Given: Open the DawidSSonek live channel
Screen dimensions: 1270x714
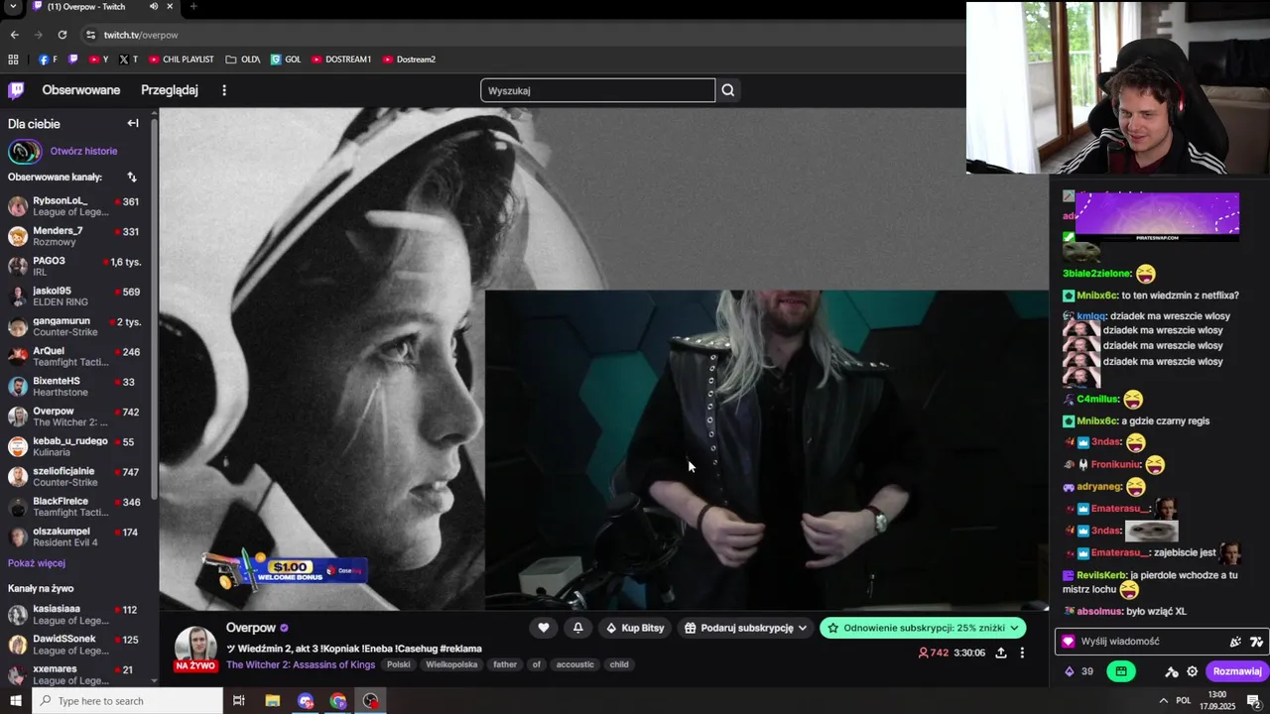Looking at the screenshot, I should click(77, 645).
